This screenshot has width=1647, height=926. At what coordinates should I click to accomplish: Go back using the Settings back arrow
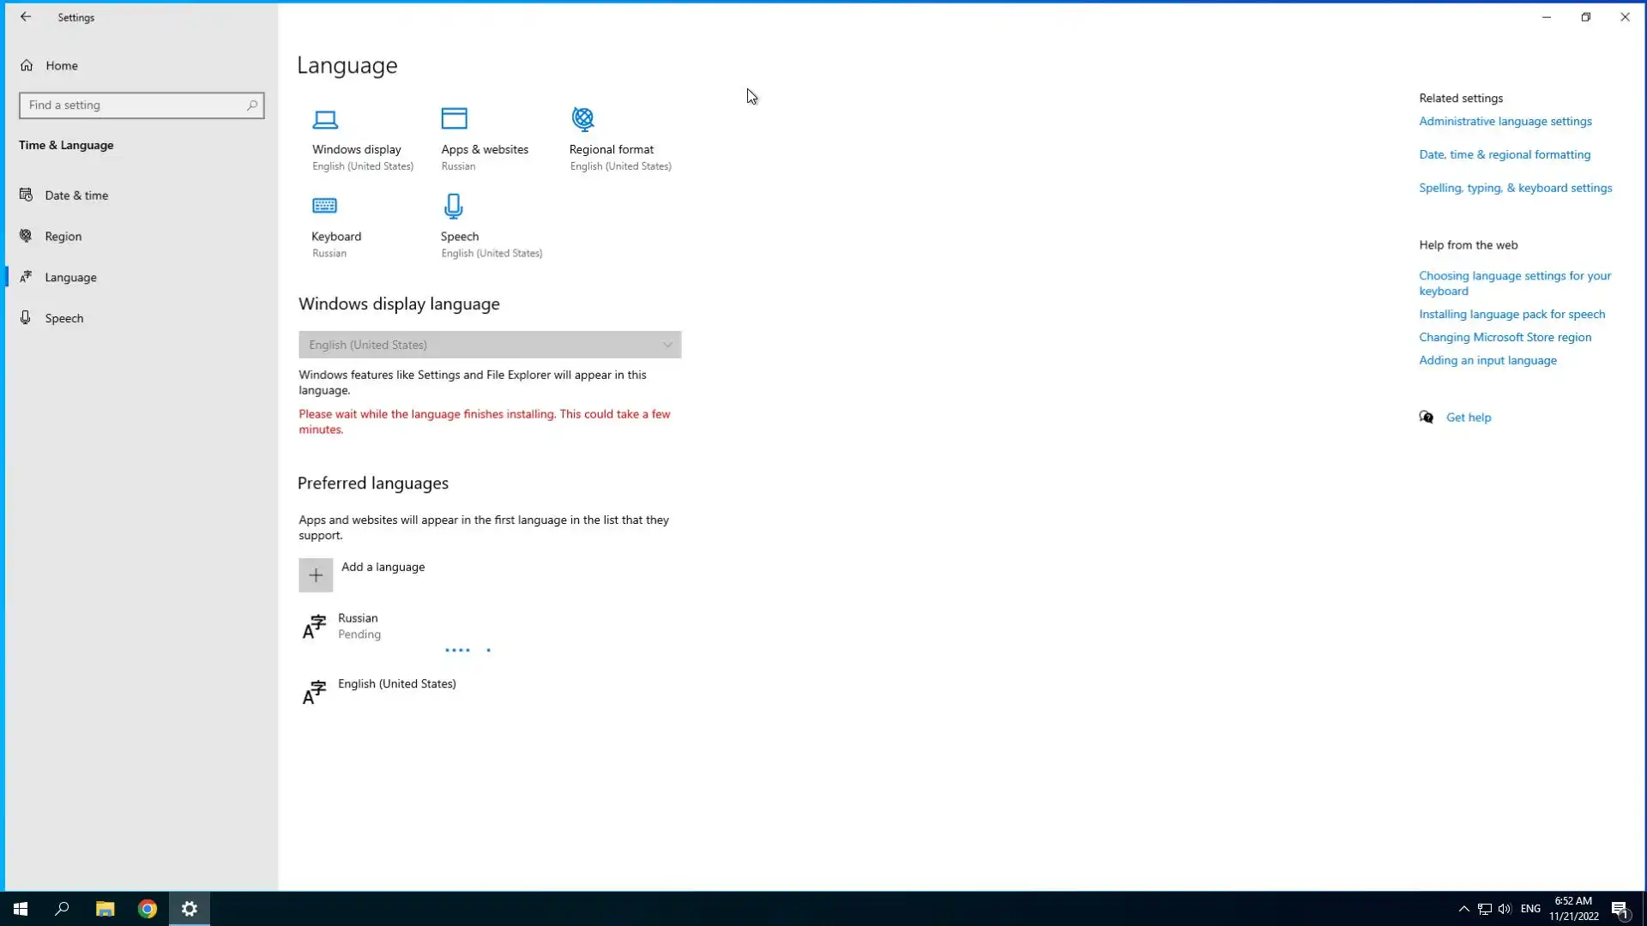[x=26, y=17]
